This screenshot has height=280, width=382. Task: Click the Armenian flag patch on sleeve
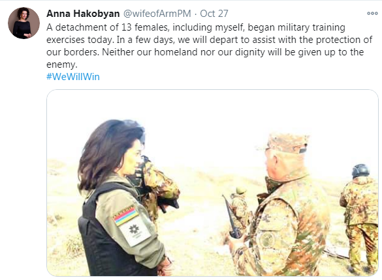pyautogui.click(x=126, y=216)
